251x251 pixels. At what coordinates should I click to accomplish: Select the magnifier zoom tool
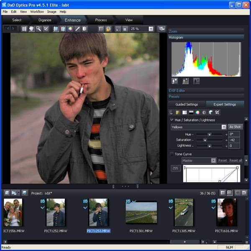tap(38, 29)
